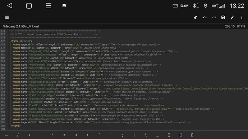This screenshot has width=248, height=139.
Task: Toggle edit mode with pencil icon
Action: click(232, 17)
